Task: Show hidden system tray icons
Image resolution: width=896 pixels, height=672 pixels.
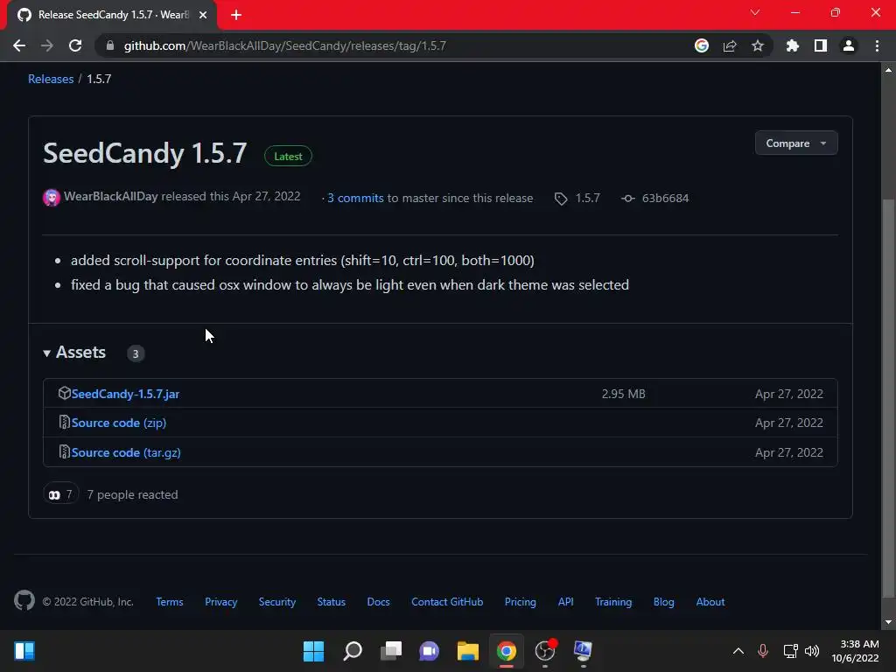Action: (738, 651)
